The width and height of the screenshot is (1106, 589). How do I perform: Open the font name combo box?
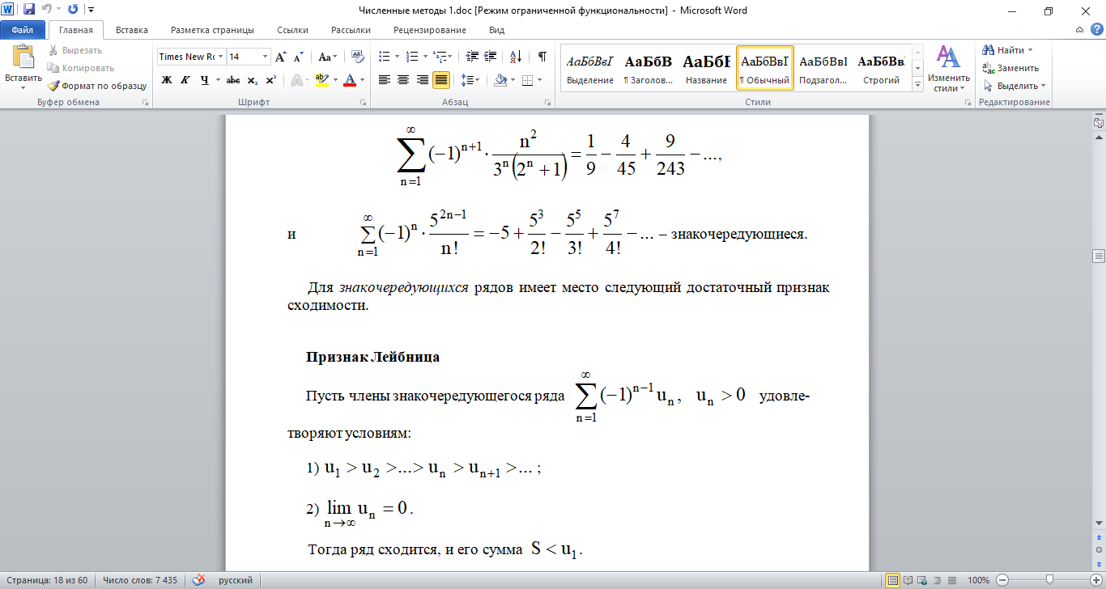(x=191, y=57)
